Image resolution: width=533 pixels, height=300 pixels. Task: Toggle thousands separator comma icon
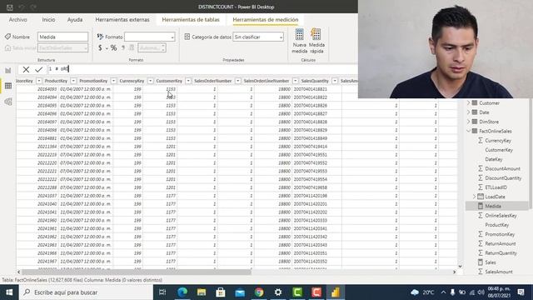123,48
